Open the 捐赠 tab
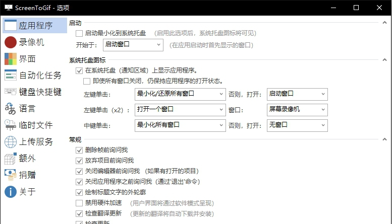This screenshot has width=392, height=224. (35, 175)
